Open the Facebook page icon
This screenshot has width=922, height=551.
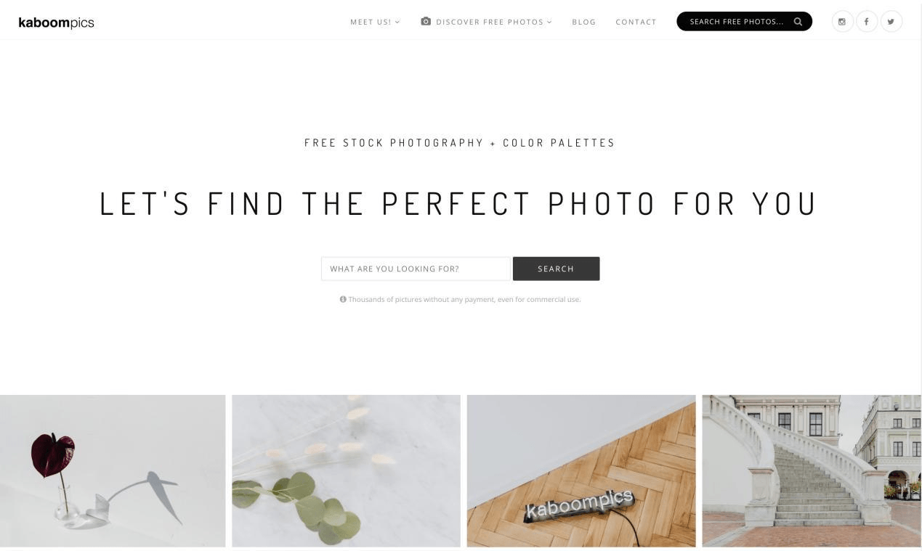[x=867, y=22]
